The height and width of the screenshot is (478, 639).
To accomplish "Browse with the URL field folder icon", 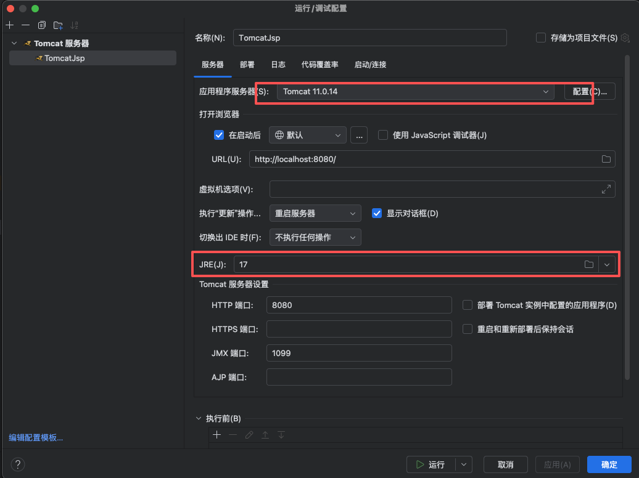I will click(x=606, y=159).
